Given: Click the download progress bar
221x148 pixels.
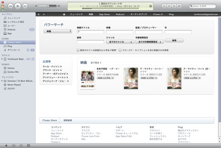Looking at the screenshot, I should tap(110, 8).
